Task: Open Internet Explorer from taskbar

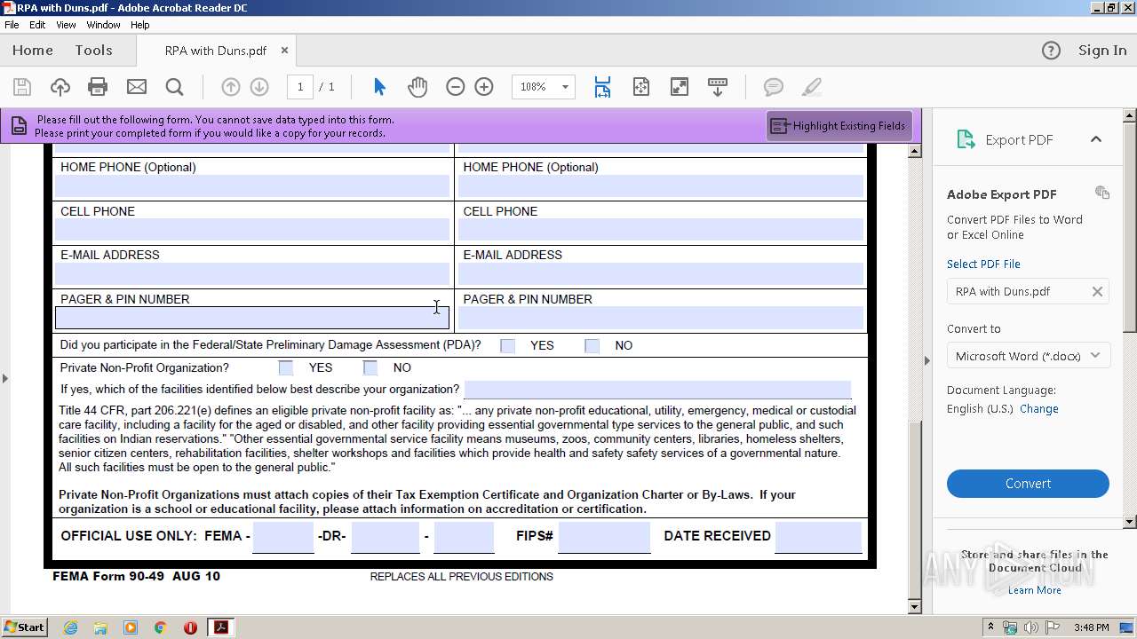Action: (70, 627)
